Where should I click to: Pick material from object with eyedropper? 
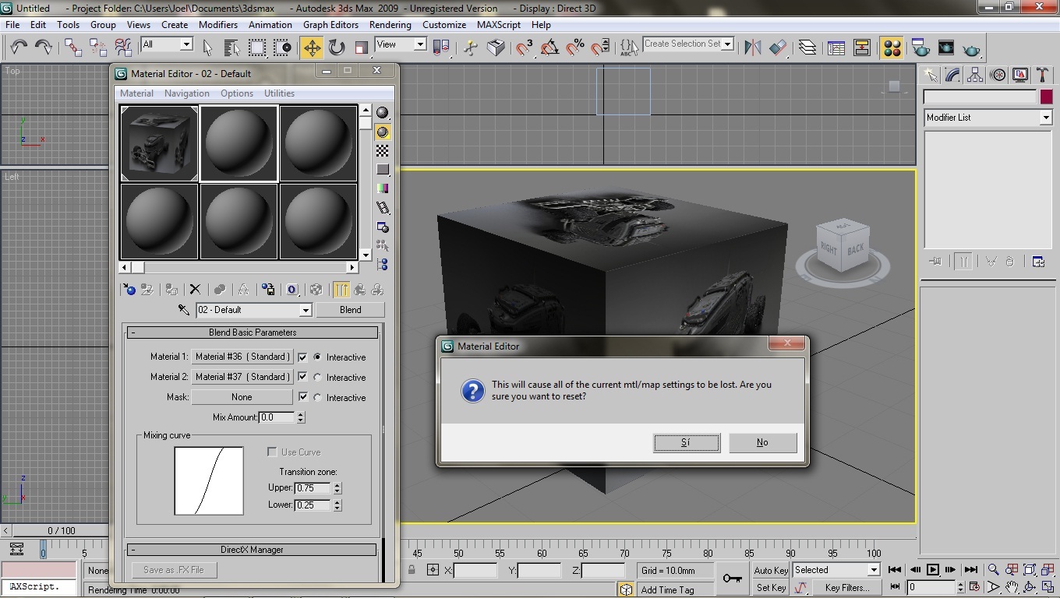click(184, 310)
